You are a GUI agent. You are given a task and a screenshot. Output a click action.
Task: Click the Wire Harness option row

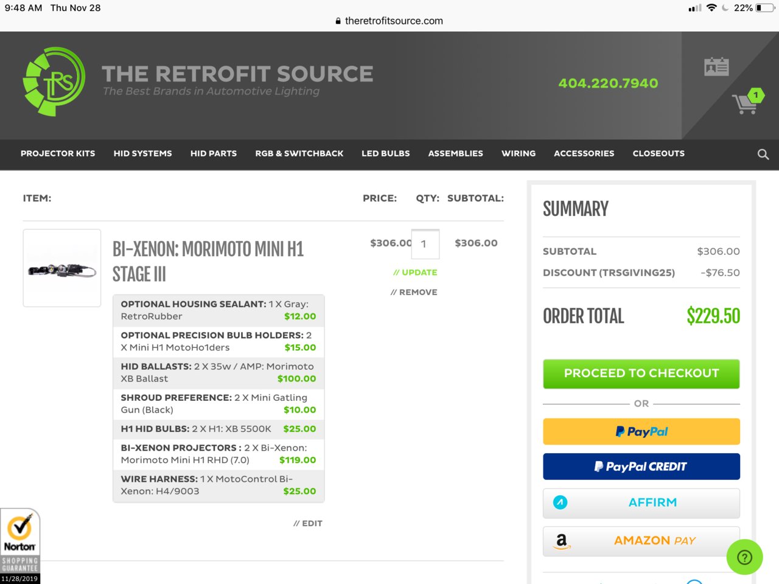pos(218,485)
